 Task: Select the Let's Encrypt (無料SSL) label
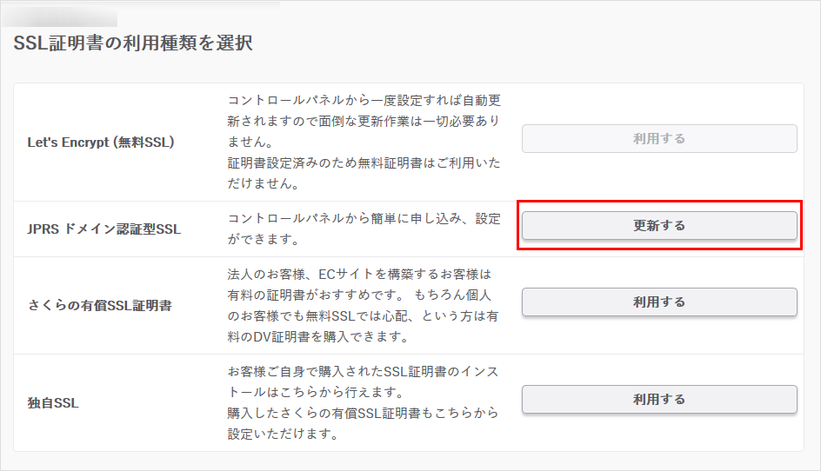(101, 143)
